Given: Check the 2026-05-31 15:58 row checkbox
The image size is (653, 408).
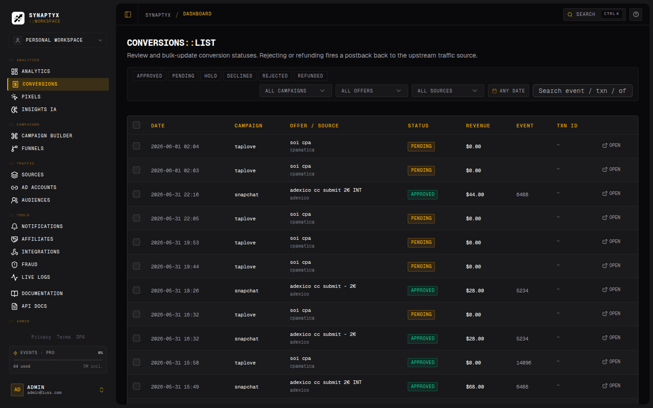Looking at the screenshot, I should [136, 362].
